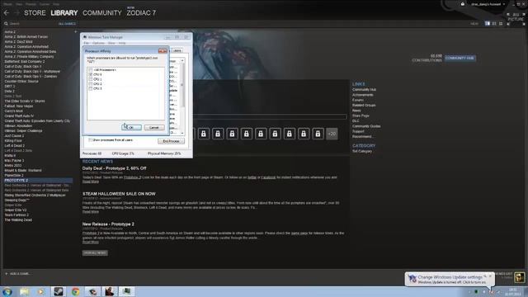
Task: Open the Windows Start orb
Action: (7, 291)
